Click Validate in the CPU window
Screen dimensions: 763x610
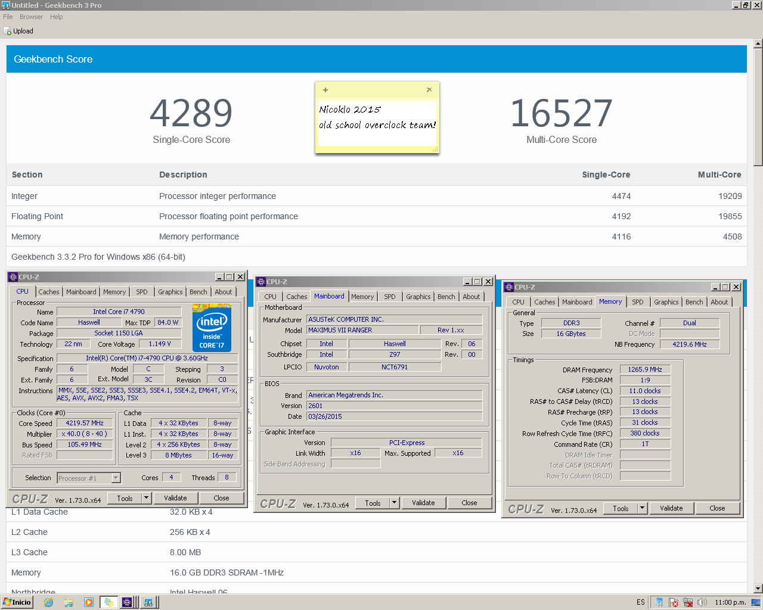(x=175, y=498)
